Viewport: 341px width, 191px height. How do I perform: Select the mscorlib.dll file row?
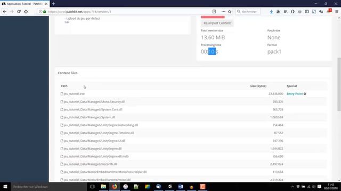pyautogui.click(x=193, y=164)
